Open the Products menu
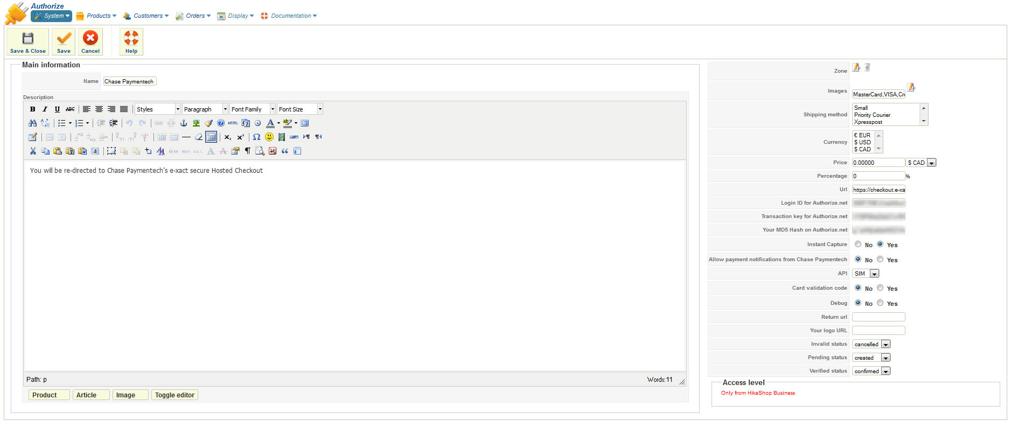 pyautogui.click(x=96, y=16)
